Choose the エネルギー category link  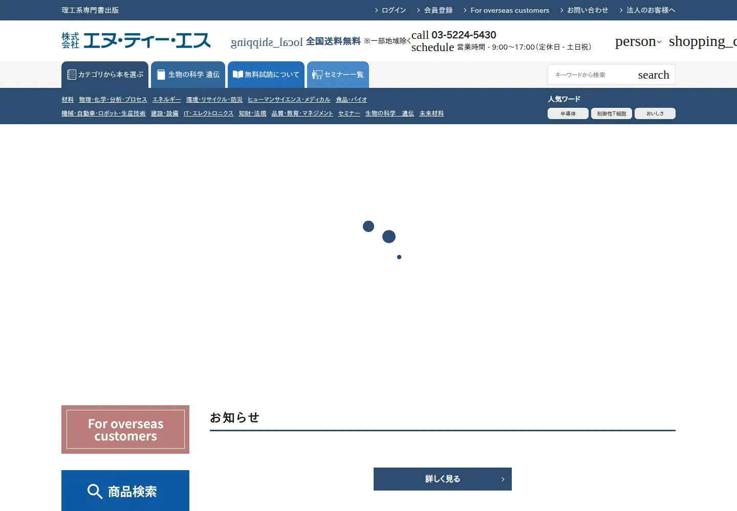pyautogui.click(x=167, y=100)
